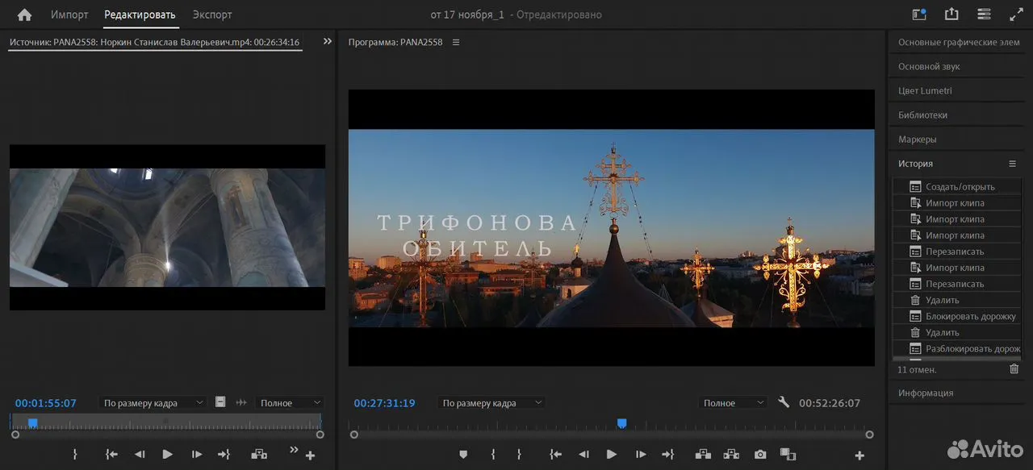
Task: Go to Out point in Program monitor
Action: point(667,455)
